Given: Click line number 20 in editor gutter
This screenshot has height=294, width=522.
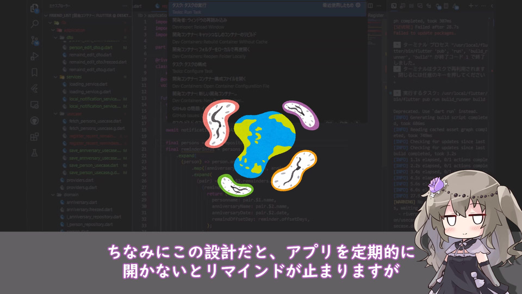Looking at the screenshot, I should [x=144, y=143].
